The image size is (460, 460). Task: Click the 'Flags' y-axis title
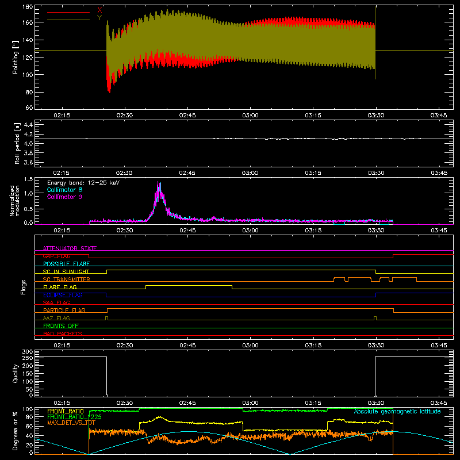tap(24, 287)
